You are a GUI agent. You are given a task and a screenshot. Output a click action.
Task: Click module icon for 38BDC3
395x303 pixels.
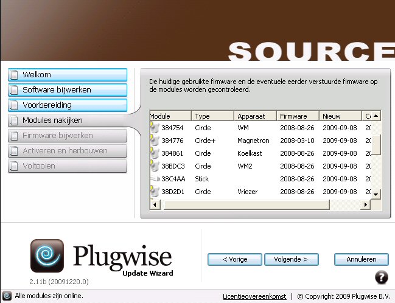point(155,165)
